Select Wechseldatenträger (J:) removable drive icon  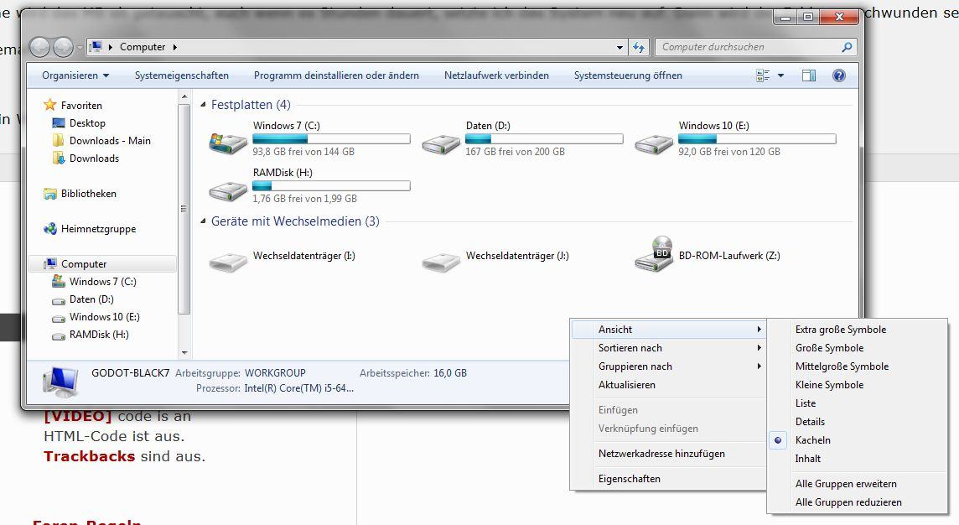pyautogui.click(x=440, y=262)
